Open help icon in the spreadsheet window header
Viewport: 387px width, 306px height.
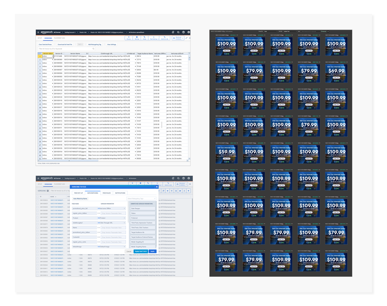coord(183,32)
